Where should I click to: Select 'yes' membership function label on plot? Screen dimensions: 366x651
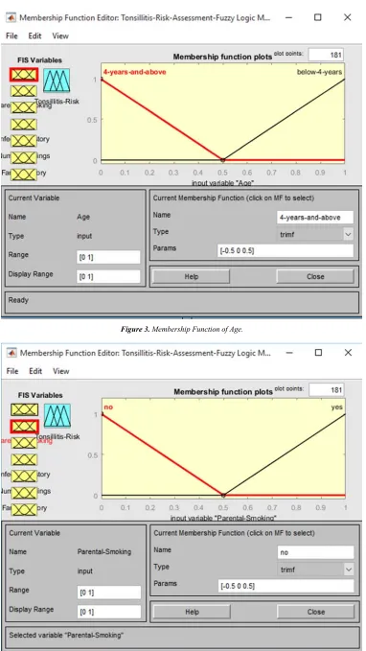pos(337,407)
